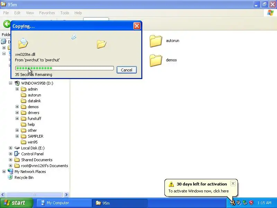Click the red security shield tray icon
Screen dimensions: 277x208
[251, 203]
